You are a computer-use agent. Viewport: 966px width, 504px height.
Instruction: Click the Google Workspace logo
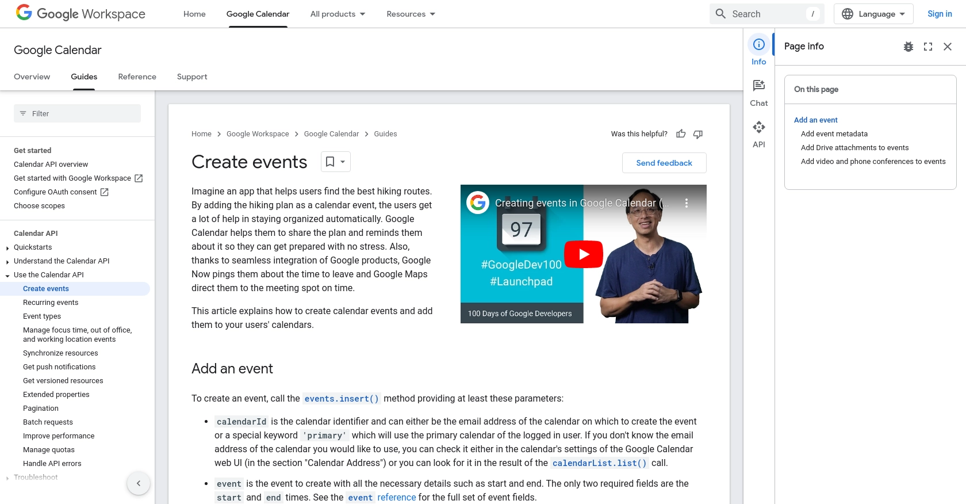80,13
